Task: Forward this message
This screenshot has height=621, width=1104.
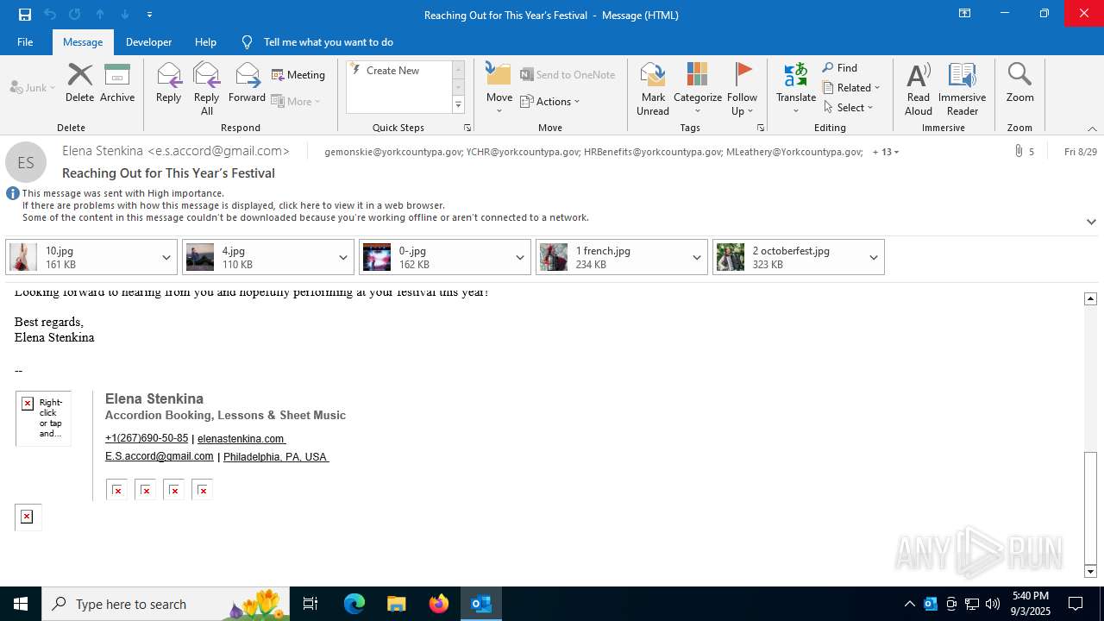Action: [247, 84]
